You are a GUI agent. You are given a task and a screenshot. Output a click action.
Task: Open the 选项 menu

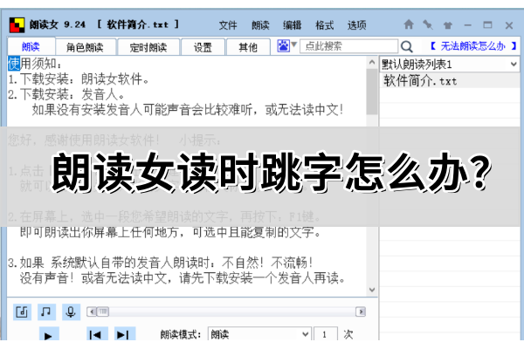coord(356,25)
